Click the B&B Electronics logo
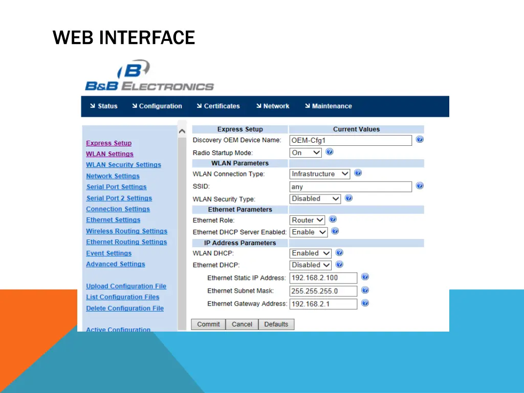This screenshot has width=524, height=393. (x=149, y=76)
